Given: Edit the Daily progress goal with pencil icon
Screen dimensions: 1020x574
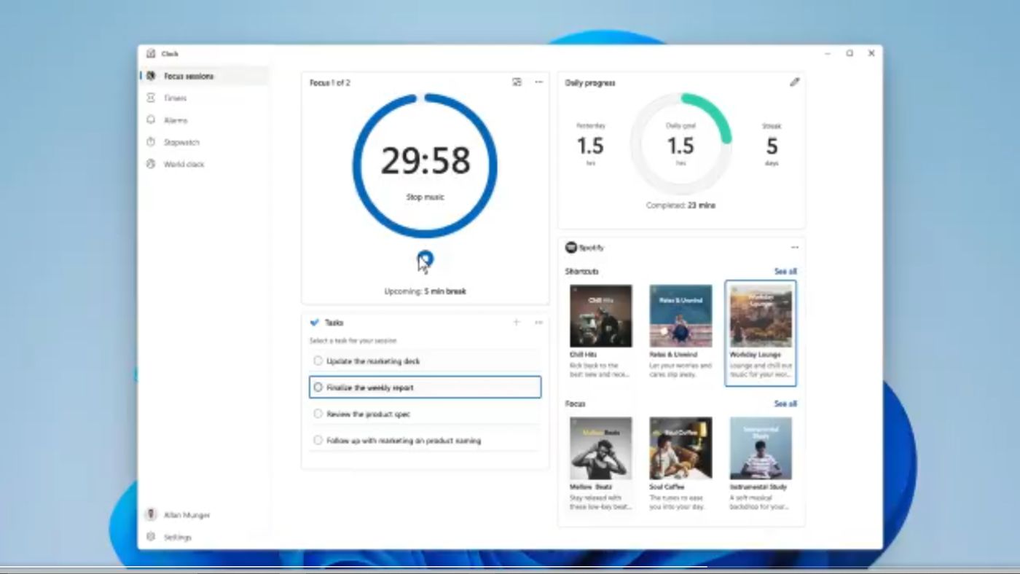Looking at the screenshot, I should pyautogui.click(x=795, y=82).
